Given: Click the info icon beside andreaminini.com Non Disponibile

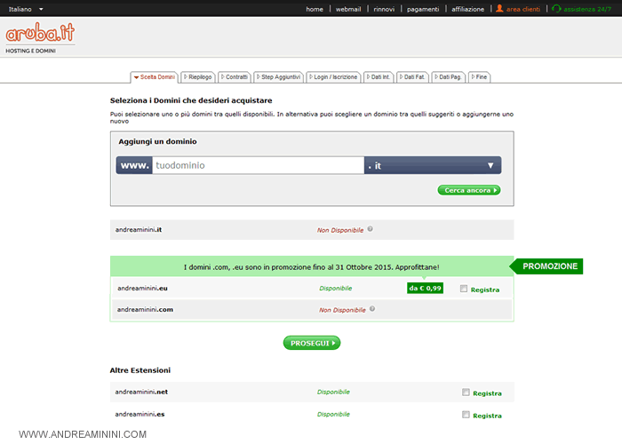Looking at the screenshot, I should 371,309.
